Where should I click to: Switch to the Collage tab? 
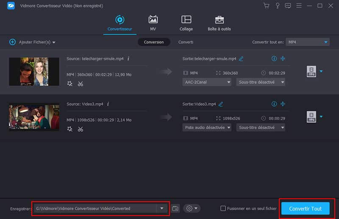coord(186,23)
